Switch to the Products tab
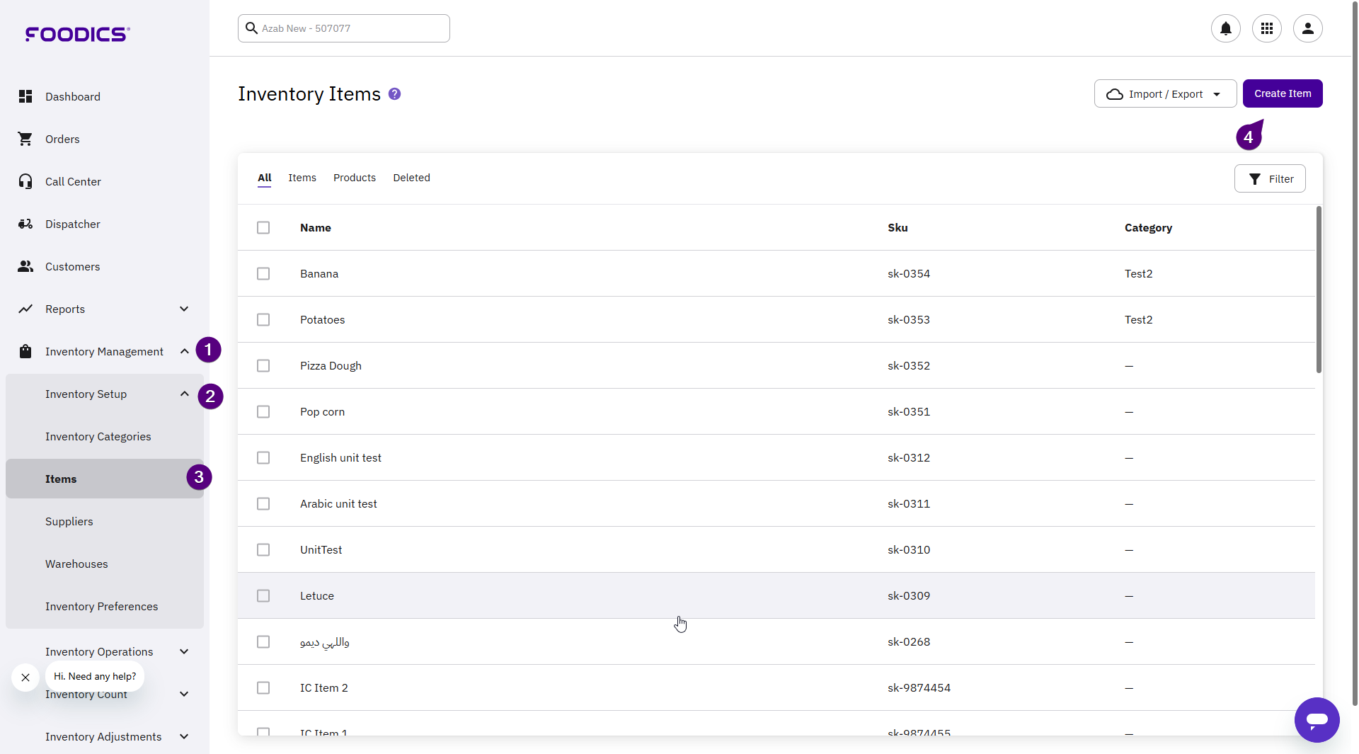 [x=354, y=178]
